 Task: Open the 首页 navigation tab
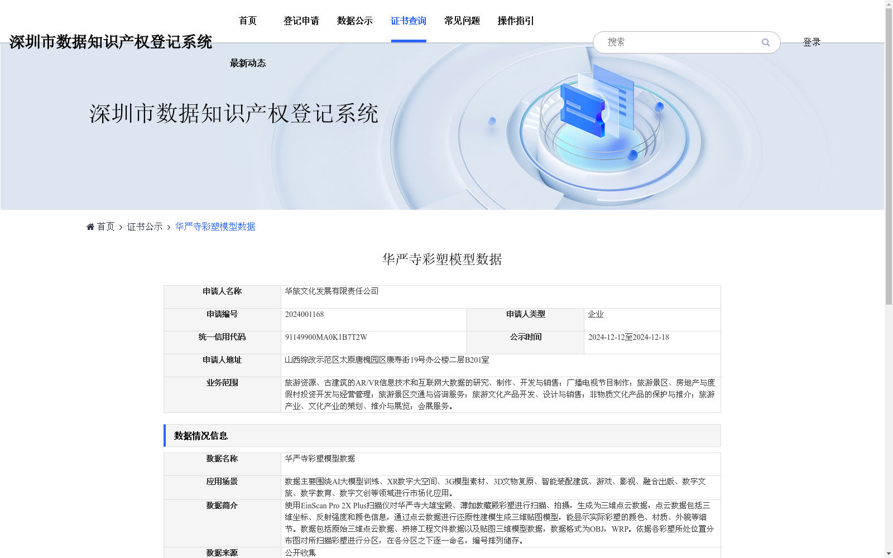(248, 21)
